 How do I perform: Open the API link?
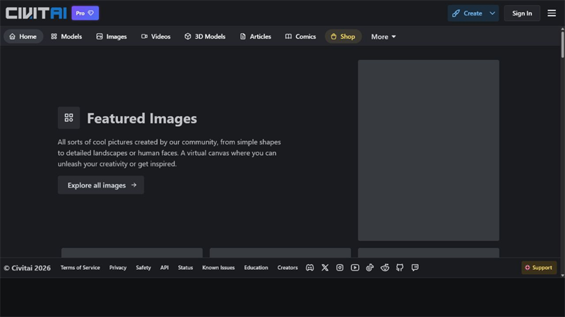pyautogui.click(x=165, y=268)
